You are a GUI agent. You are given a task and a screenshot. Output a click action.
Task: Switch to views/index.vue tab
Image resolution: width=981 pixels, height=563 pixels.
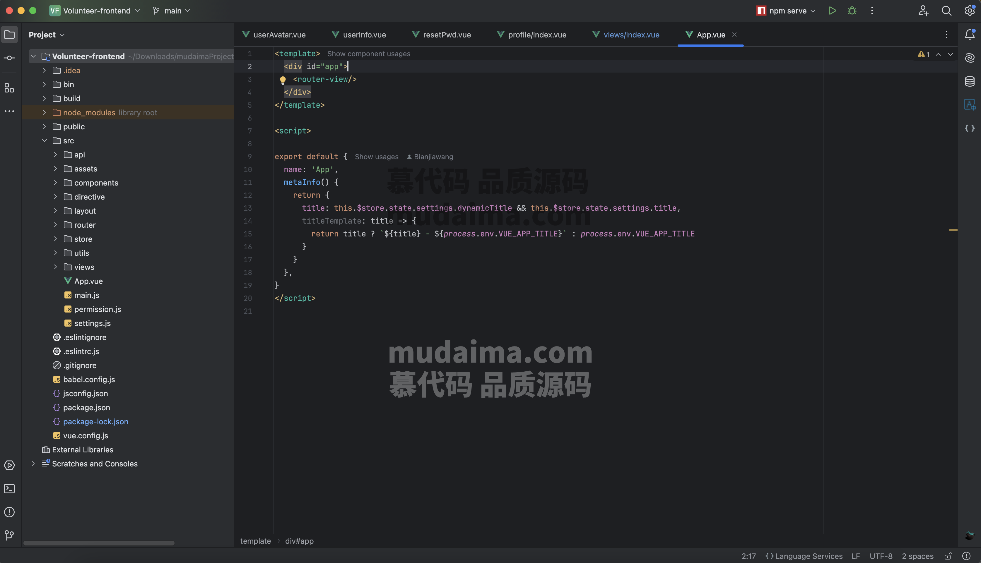(x=626, y=35)
